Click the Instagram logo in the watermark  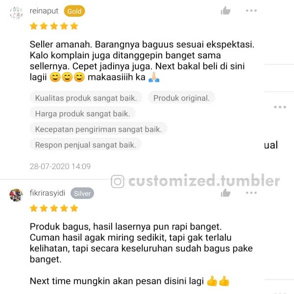tap(118, 181)
